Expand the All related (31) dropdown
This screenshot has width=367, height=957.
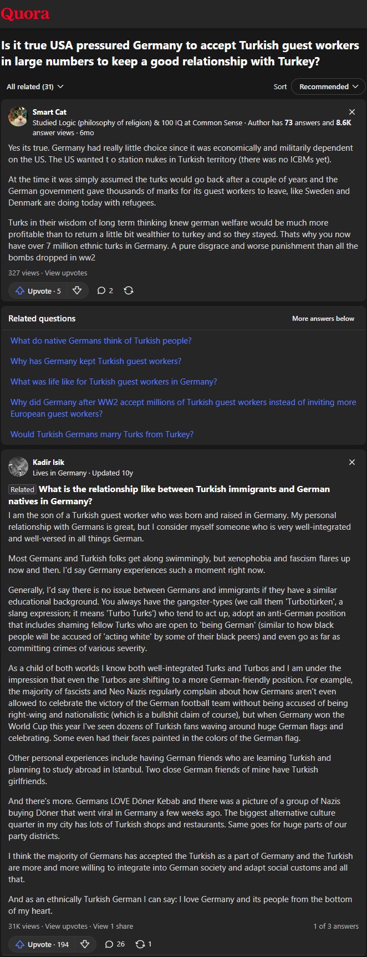(x=35, y=86)
